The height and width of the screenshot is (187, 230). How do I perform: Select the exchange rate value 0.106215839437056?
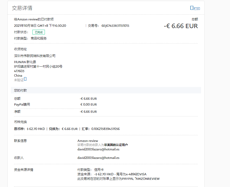[105, 129]
